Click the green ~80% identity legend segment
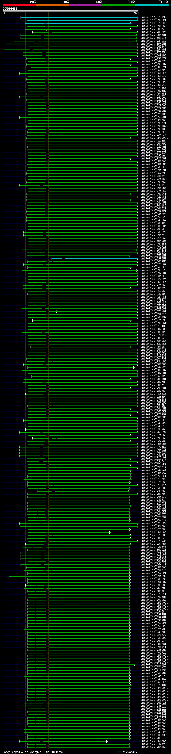 119,5
